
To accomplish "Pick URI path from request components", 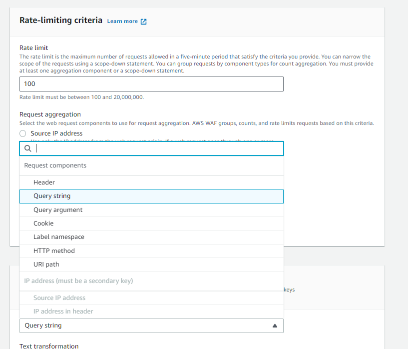I will (46, 264).
